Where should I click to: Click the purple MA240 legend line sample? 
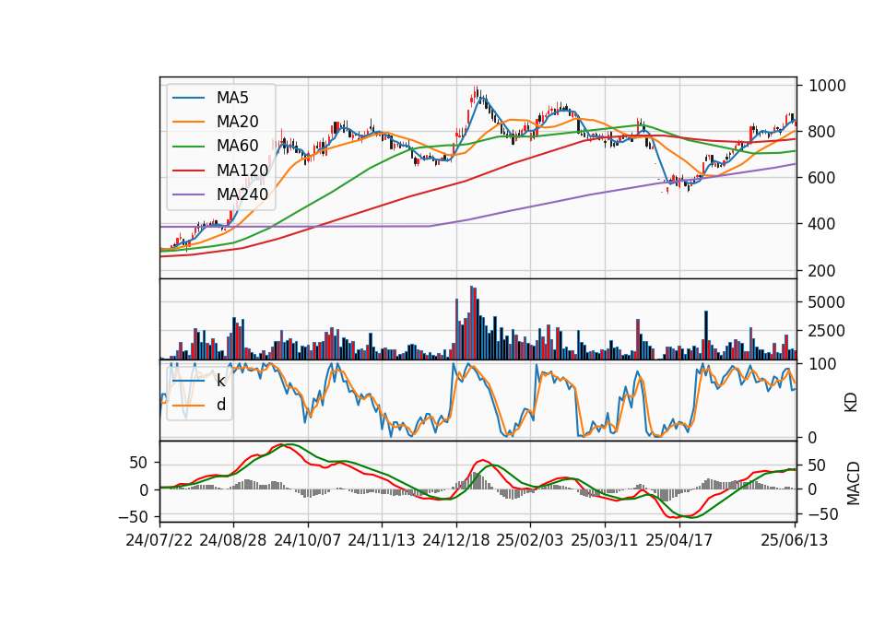(188, 194)
